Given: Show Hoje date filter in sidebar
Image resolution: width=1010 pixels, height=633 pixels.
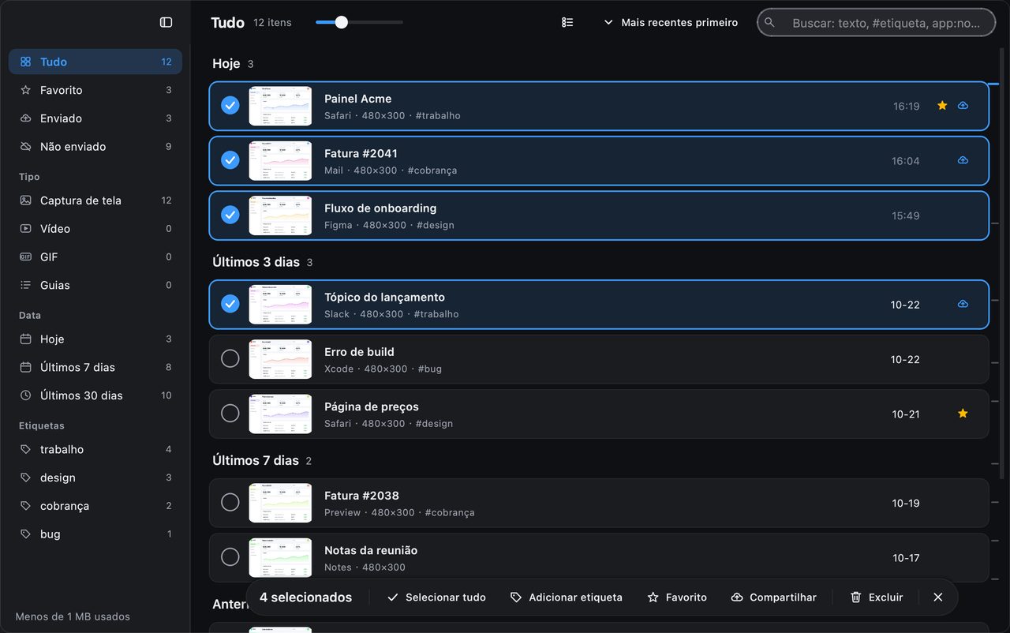Looking at the screenshot, I should pos(95,339).
